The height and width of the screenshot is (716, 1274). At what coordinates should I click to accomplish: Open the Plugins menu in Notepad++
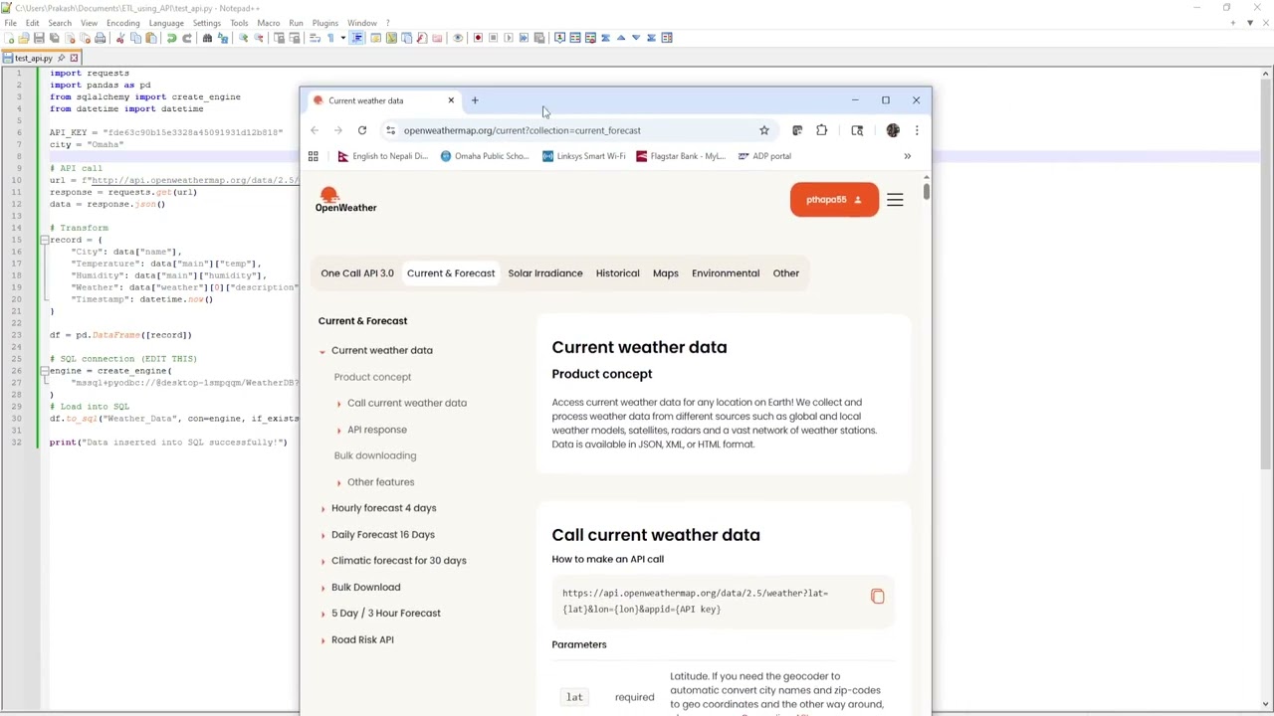tap(325, 23)
